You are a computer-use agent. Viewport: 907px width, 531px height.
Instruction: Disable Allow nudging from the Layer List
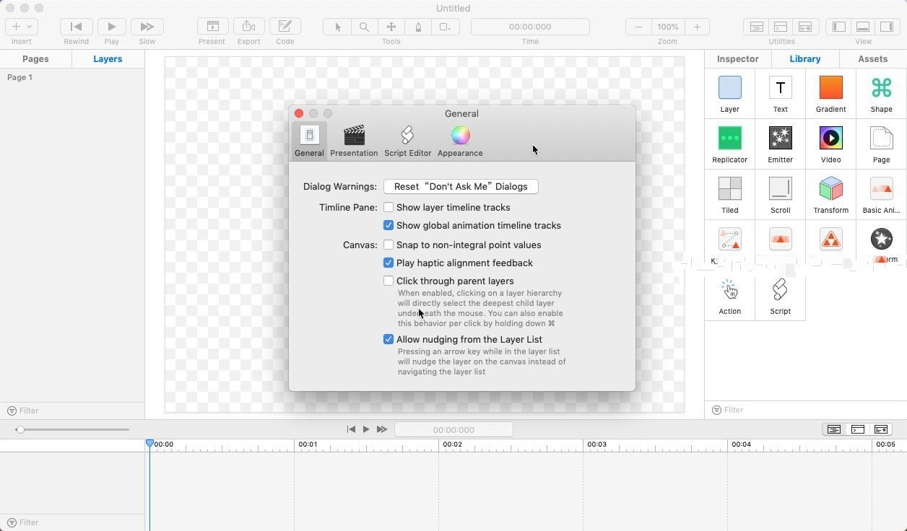[389, 339]
